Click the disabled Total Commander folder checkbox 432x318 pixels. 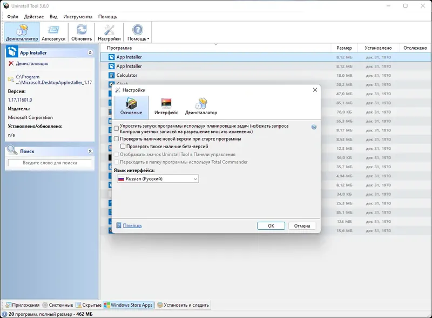(117, 162)
